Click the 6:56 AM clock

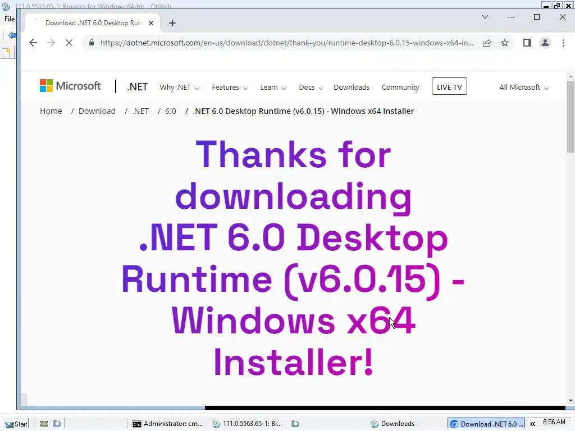click(554, 422)
